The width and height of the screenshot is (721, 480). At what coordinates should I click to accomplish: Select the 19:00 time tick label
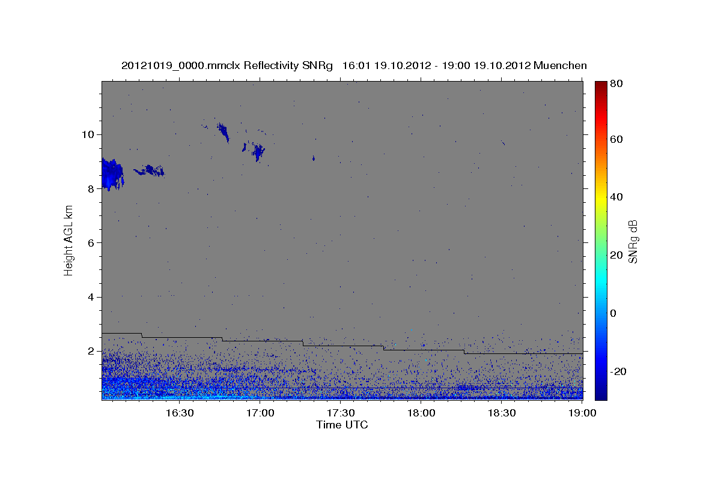coord(582,413)
